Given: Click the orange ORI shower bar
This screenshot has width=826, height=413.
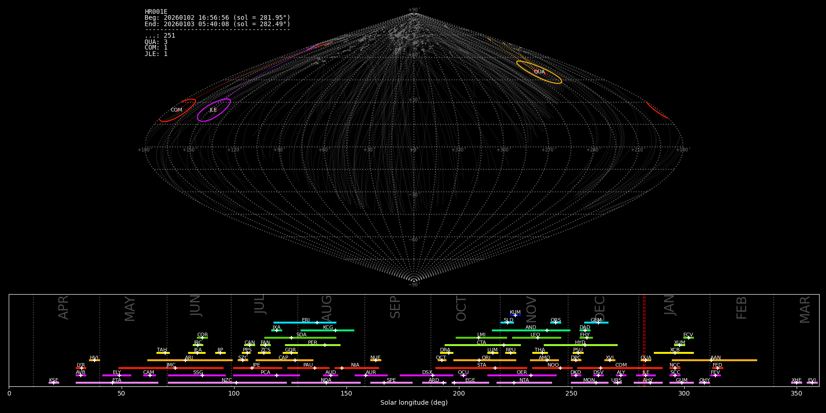Looking at the screenshot, I should tap(485, 360).
